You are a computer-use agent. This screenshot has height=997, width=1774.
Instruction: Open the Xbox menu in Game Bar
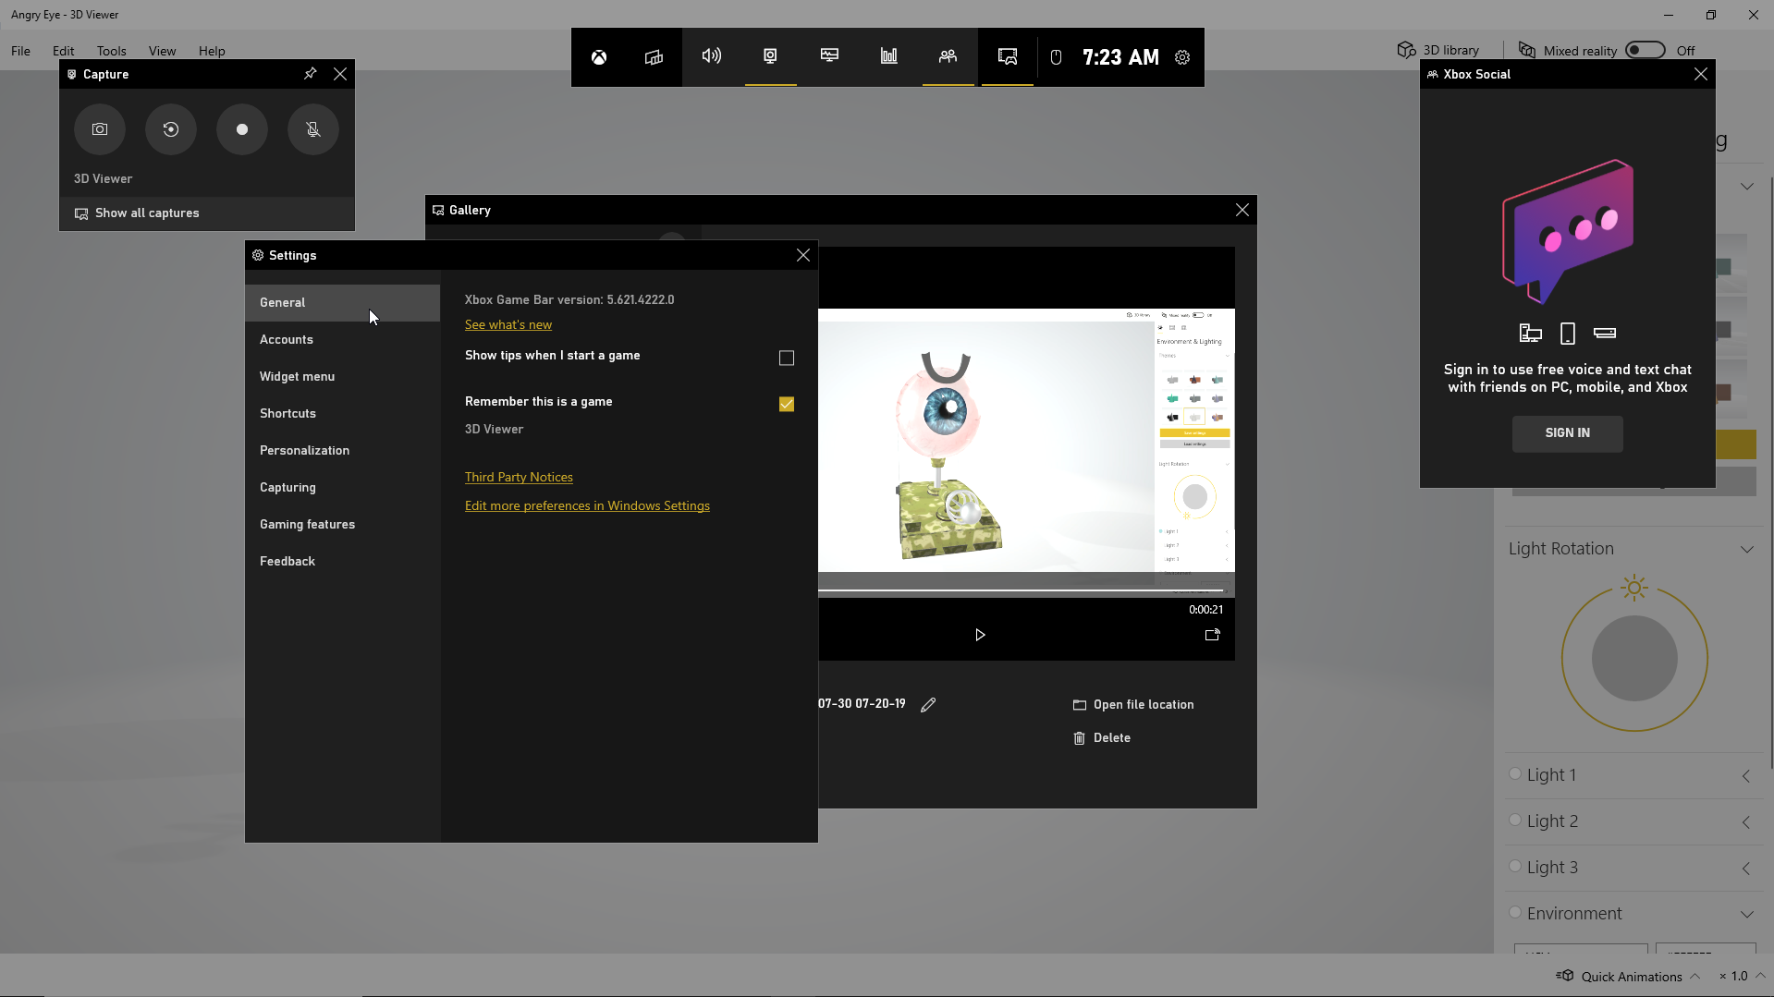click(599, 57)
